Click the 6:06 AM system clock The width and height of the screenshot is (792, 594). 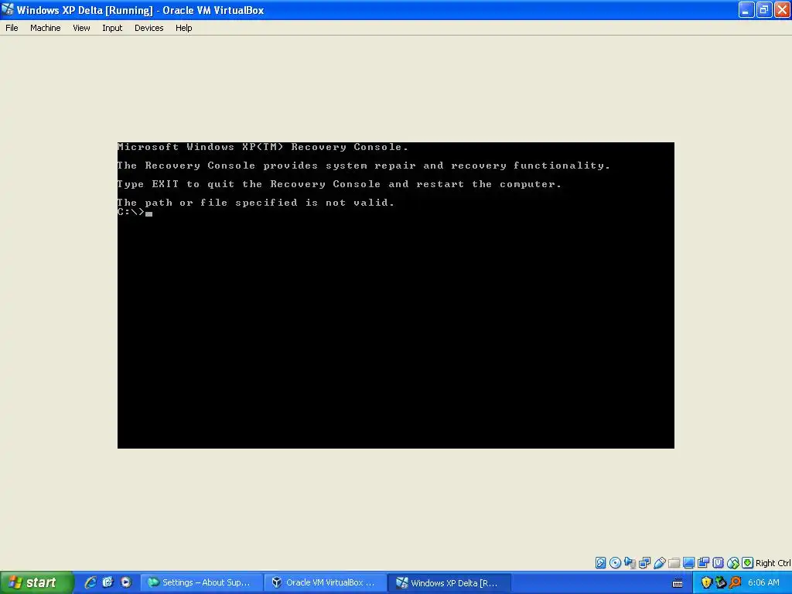(x=763, y=582)
